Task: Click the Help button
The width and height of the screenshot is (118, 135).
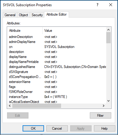Action: (x=104, y=128)
